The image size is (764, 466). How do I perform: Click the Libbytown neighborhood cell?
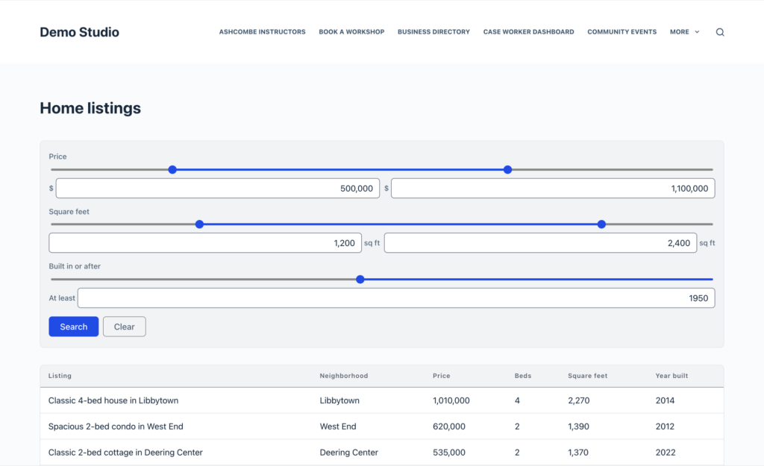click(x=339, y=400)
